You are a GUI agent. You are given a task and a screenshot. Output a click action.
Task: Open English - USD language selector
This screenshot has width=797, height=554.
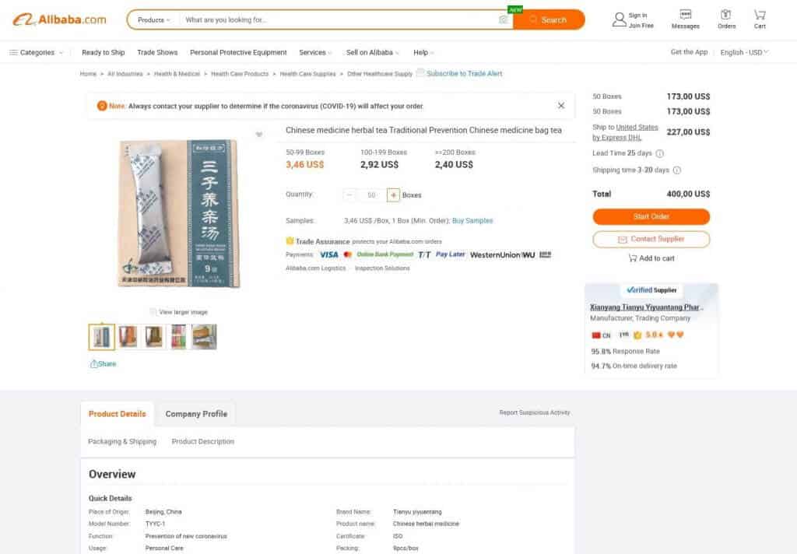744,52
